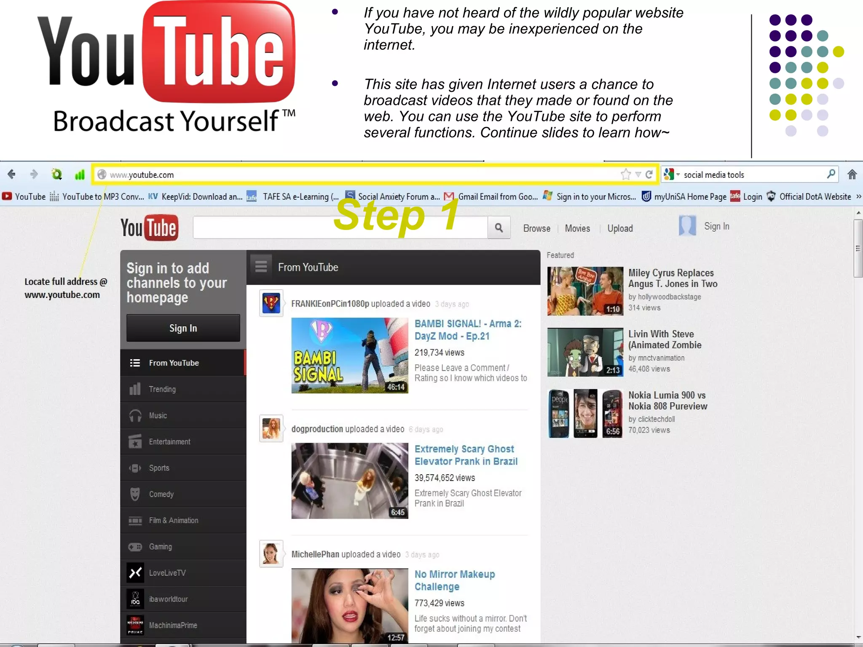Click the Sports icon in sidebar
This screenshot has width=863, height=647.
[135, 468]
